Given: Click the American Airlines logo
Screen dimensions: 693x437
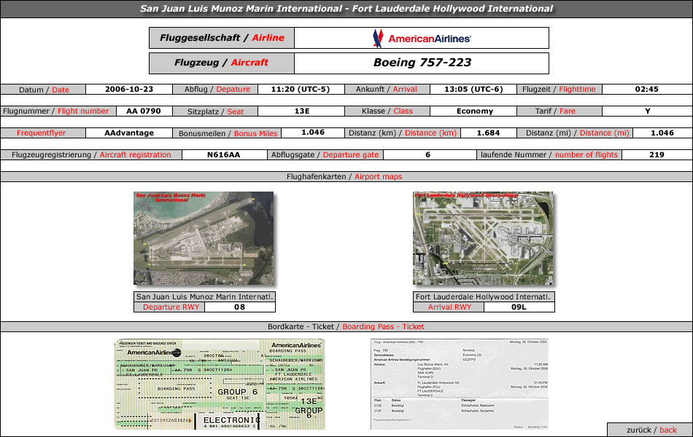Looking at the screenshot, I should (x=422, y=38).
